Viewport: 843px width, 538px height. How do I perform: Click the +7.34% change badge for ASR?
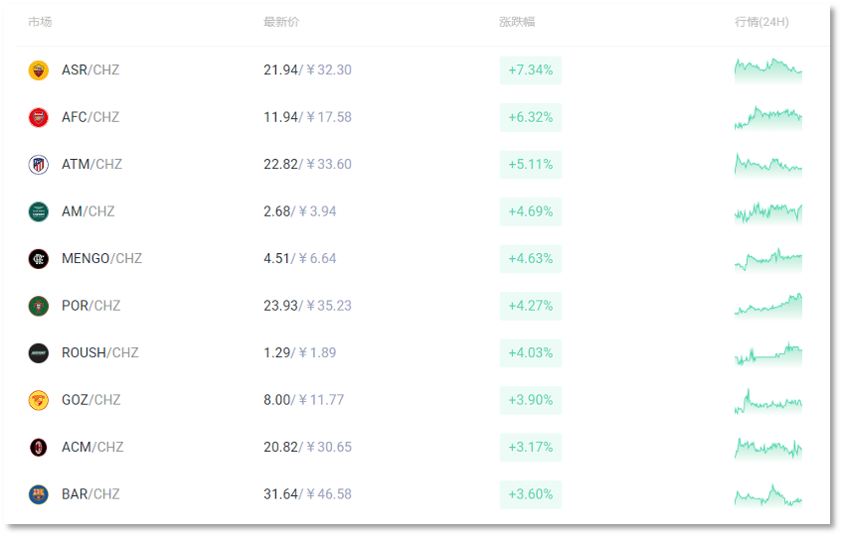pos(531,70)
